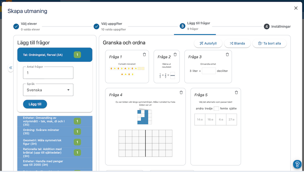Click count badge beside Enheter: Omvandling av volymmått
The height and width of the screenshot is (172, 304).
click(77, 121)
